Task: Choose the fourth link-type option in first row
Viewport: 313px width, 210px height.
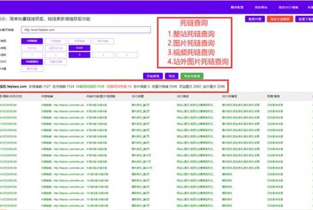Action: [103, 41]
